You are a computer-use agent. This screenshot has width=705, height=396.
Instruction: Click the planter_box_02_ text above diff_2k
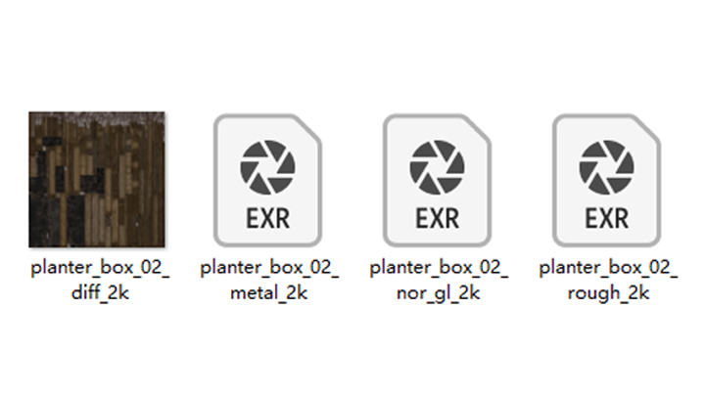[100, 268]
